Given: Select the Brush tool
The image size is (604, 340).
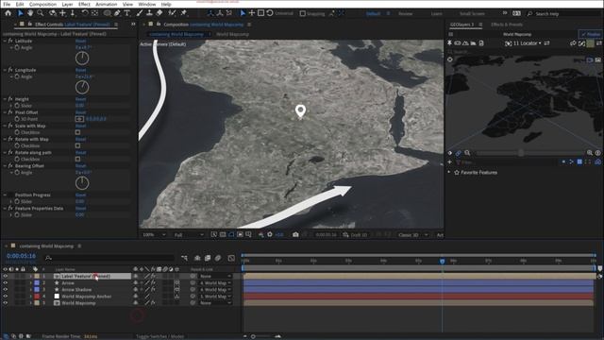Looking at the screenshot, I should pos(140,13).
